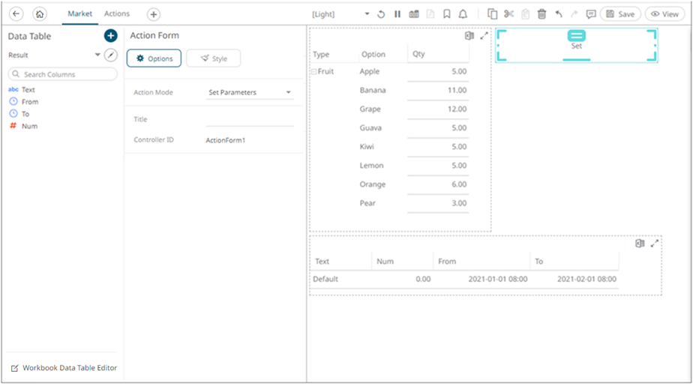The image size is (693, 386).
Task: Open the Style settings tab
Action: (214, 58)
